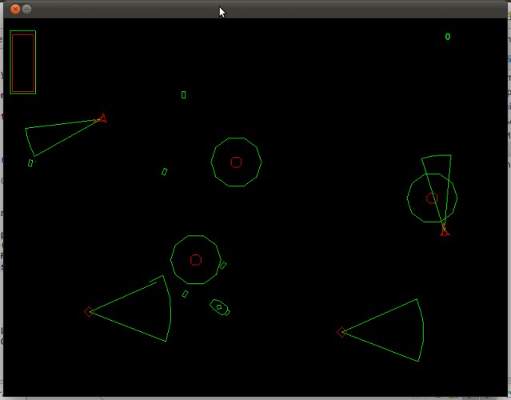The width and height of the screenshot is (511, 400).
Task: Click the red diamond enemy nearest the player ship
Action: [x=89, y=312]
